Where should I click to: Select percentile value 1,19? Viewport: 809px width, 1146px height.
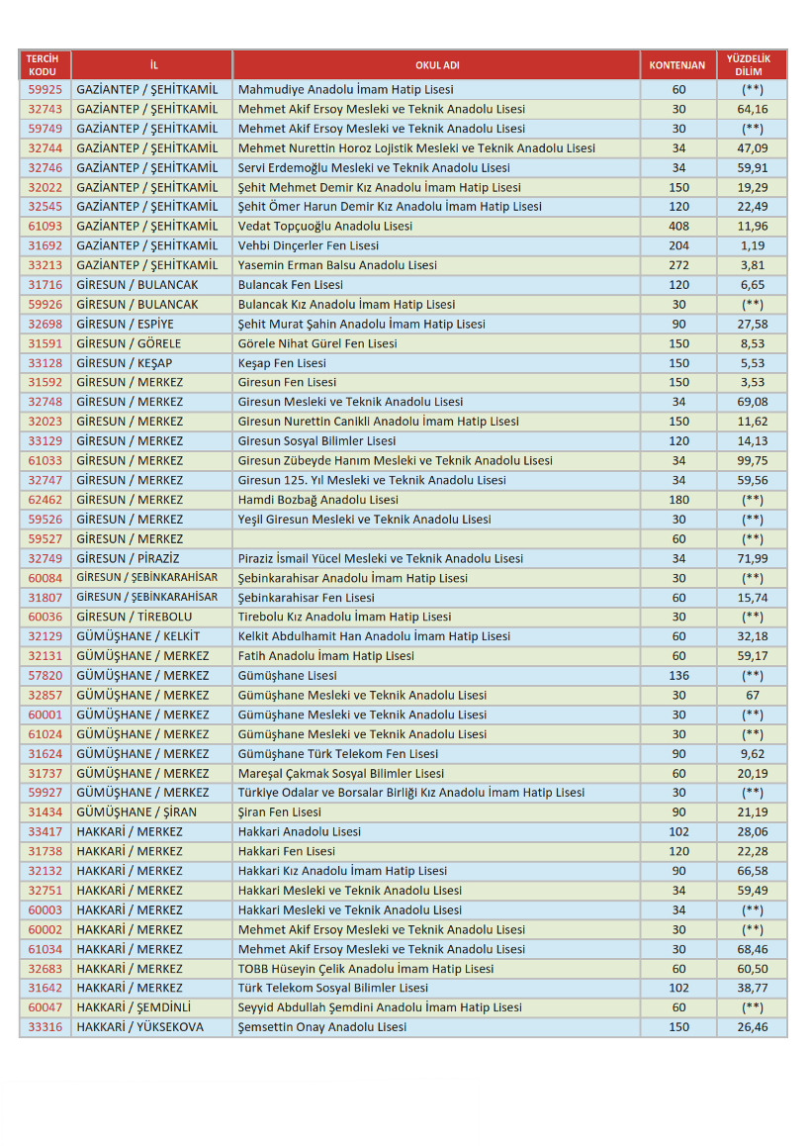click(752, 245)
